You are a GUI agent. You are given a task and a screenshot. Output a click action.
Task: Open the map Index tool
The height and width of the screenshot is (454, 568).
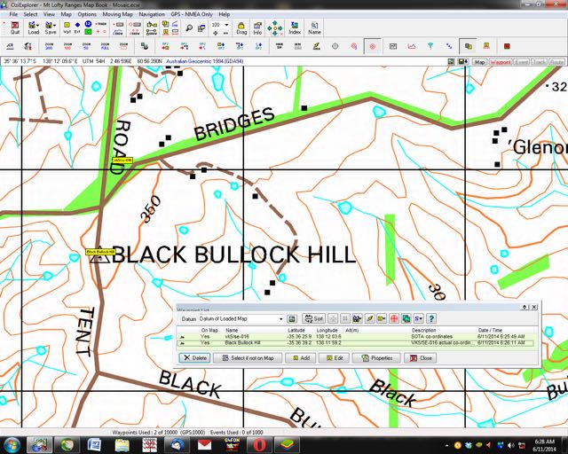click(295, 28)
